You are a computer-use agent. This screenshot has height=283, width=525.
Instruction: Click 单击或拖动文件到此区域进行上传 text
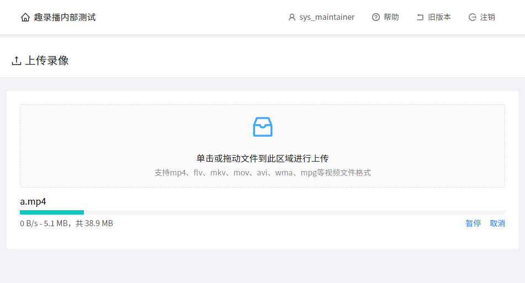pyautogui.click(x=263, y=158)
